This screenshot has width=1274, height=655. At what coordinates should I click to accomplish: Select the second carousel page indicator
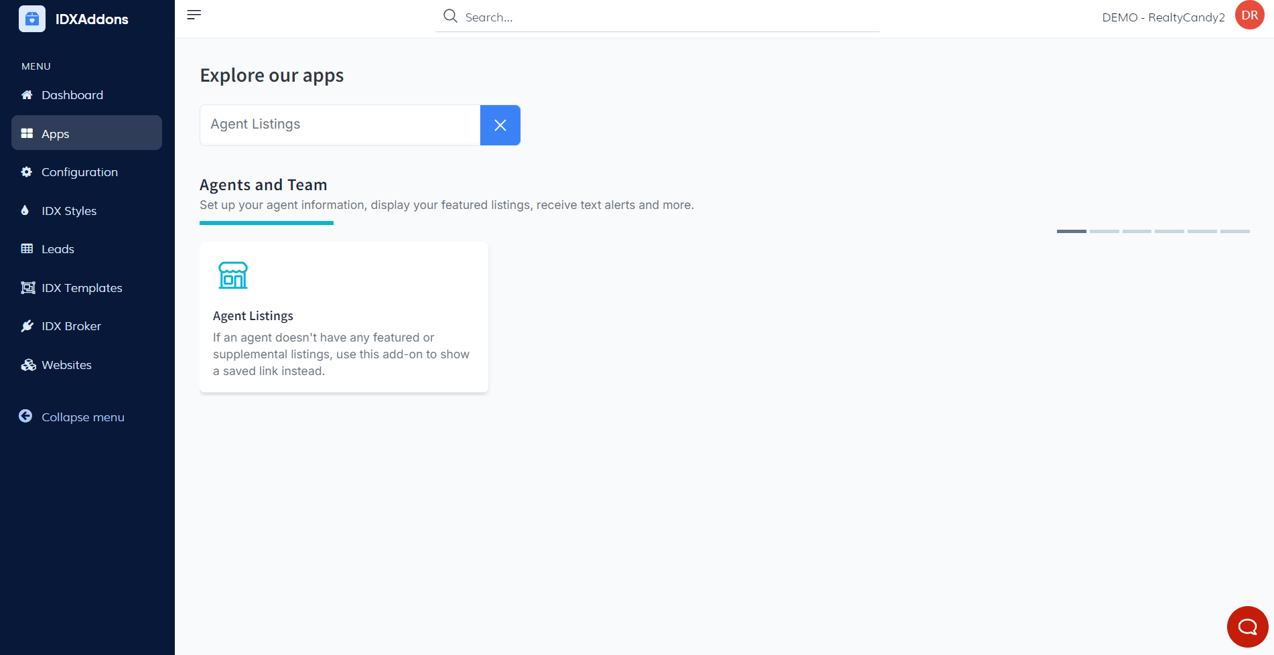click(1104, 231)
